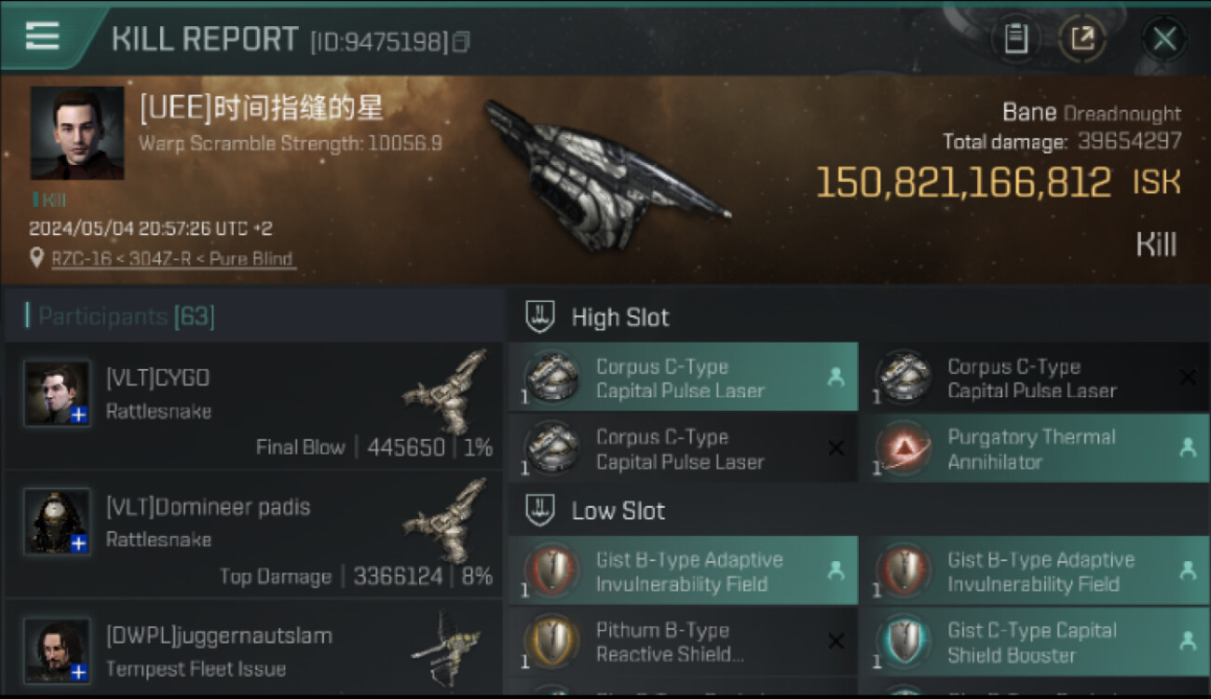Open the clipboard report icon
1211x699 pixels.
coord(1016,39)
